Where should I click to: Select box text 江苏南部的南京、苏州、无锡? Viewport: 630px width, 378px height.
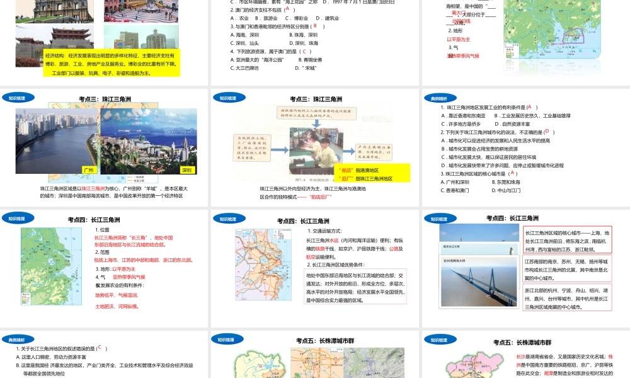[568, 270]
